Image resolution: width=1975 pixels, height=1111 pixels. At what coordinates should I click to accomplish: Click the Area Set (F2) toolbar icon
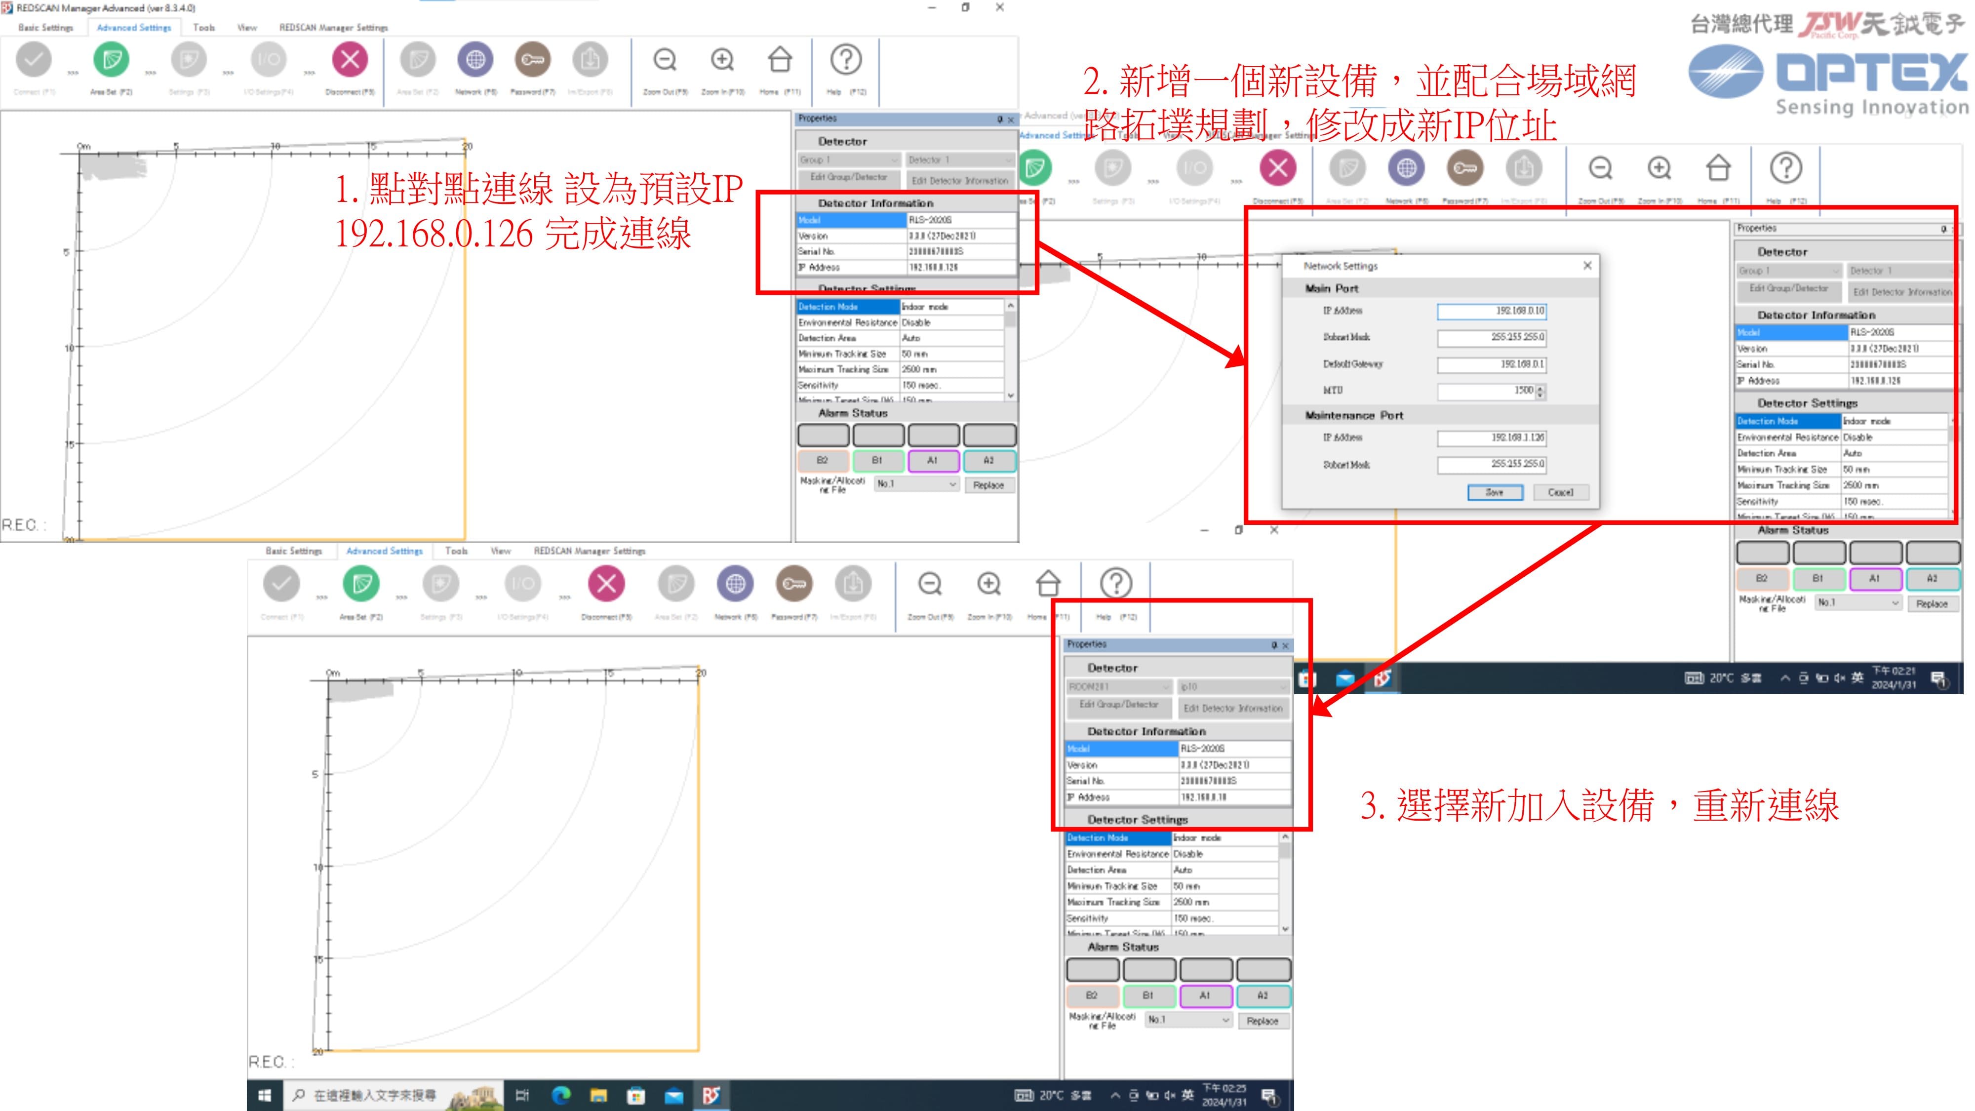tap(111, 60)
